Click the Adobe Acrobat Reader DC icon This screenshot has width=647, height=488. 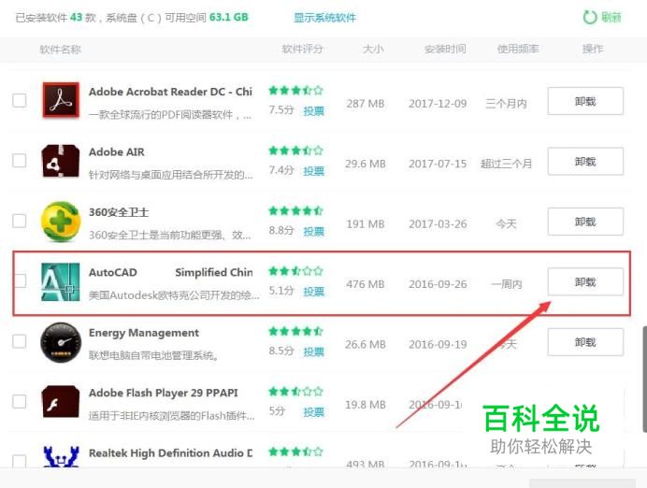pyautogui.click(x=61, y=100)
